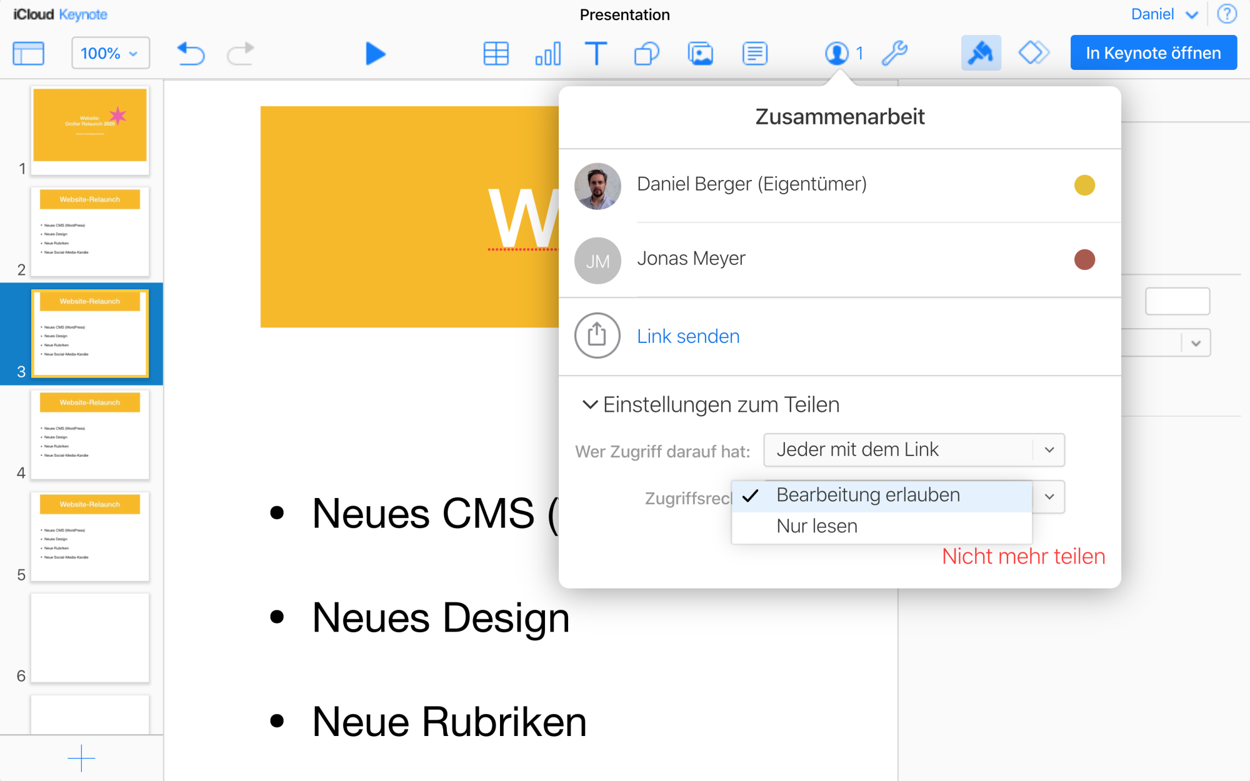This screenshot has width=1250, height=781.
Task: Open the Jeder mit dem Link dropdown
Action: pos(914,450)
